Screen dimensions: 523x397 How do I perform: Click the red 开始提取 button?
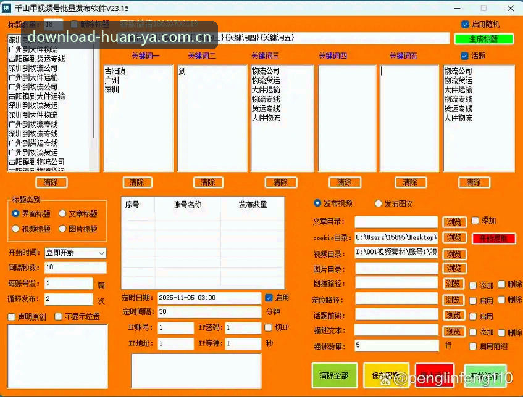(493, 239)
